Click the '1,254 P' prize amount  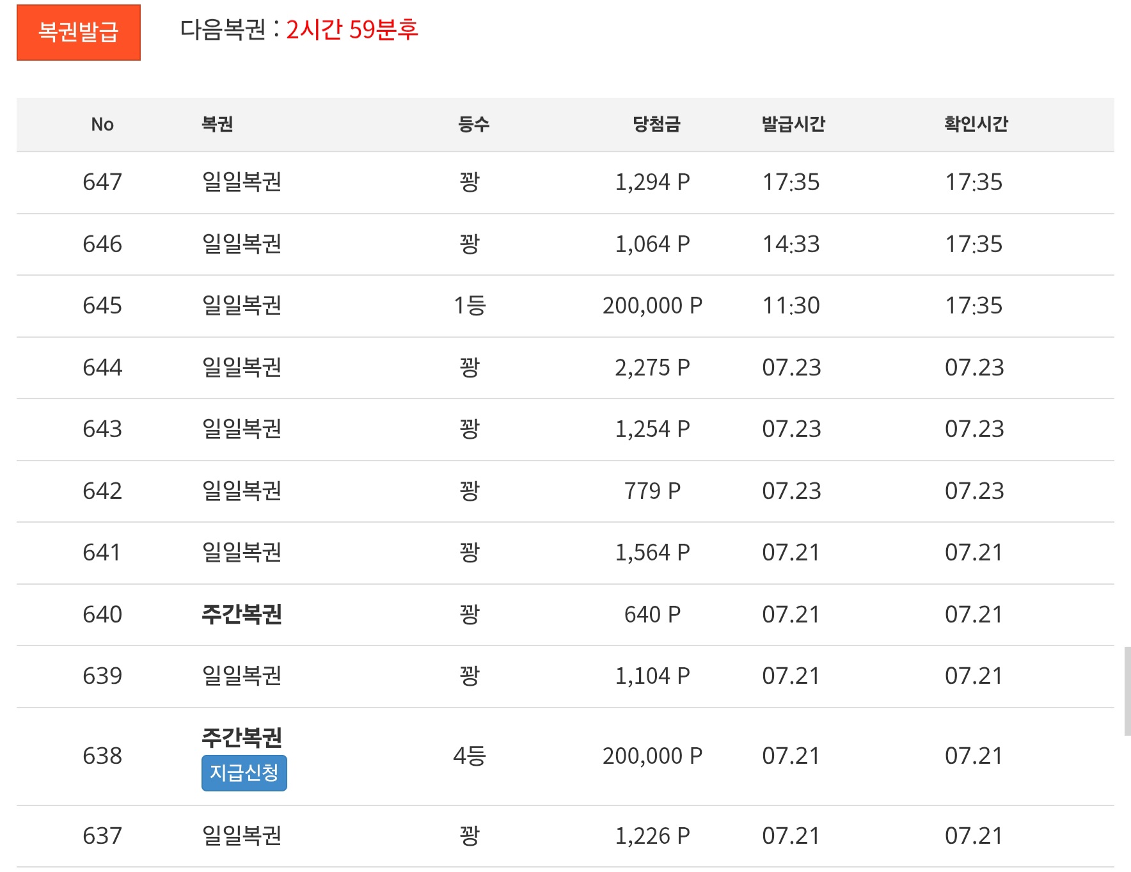point(652,429)
